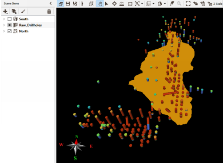The height and width of the screenshot is (163, 223).
Task: Select the hand pan tool
Action: click(100, 4)
